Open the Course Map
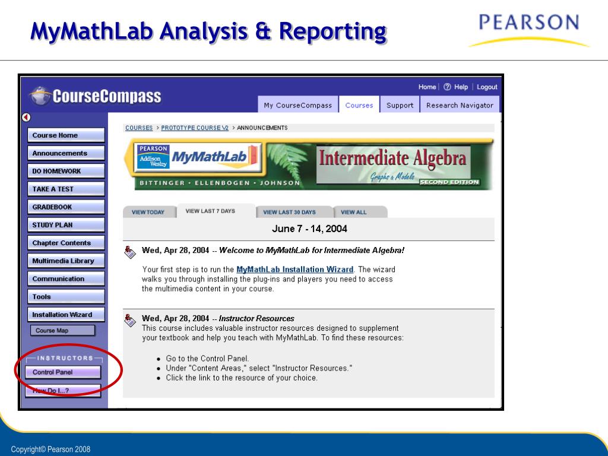 click(x=62, y=330)
